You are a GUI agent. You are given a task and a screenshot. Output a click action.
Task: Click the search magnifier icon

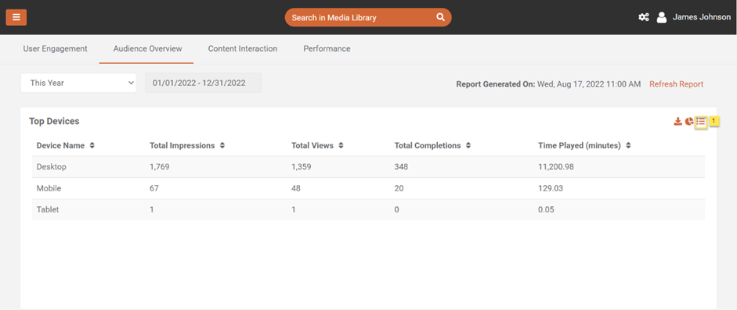[440, 17]
